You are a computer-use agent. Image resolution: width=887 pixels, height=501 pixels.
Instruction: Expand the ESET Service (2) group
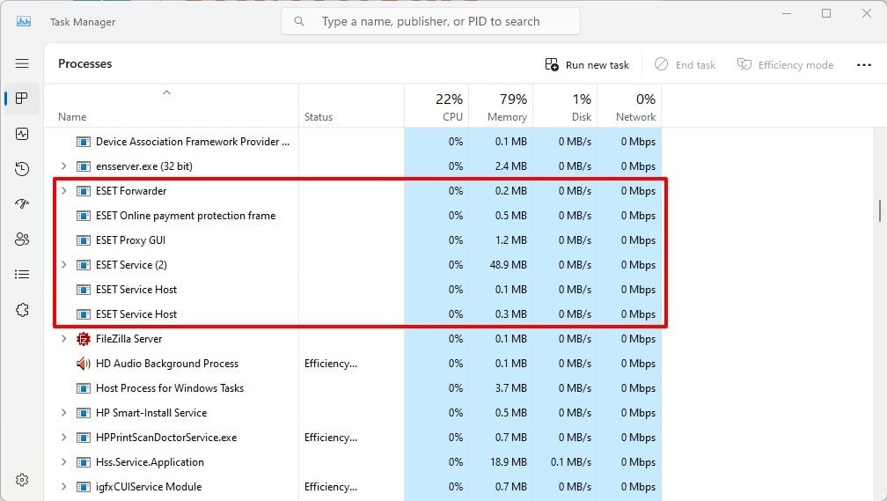click(64, 264)
